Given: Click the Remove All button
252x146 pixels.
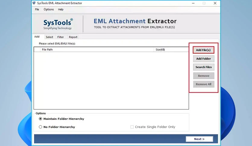Looking at the screenshot, I should coord(204,84).
